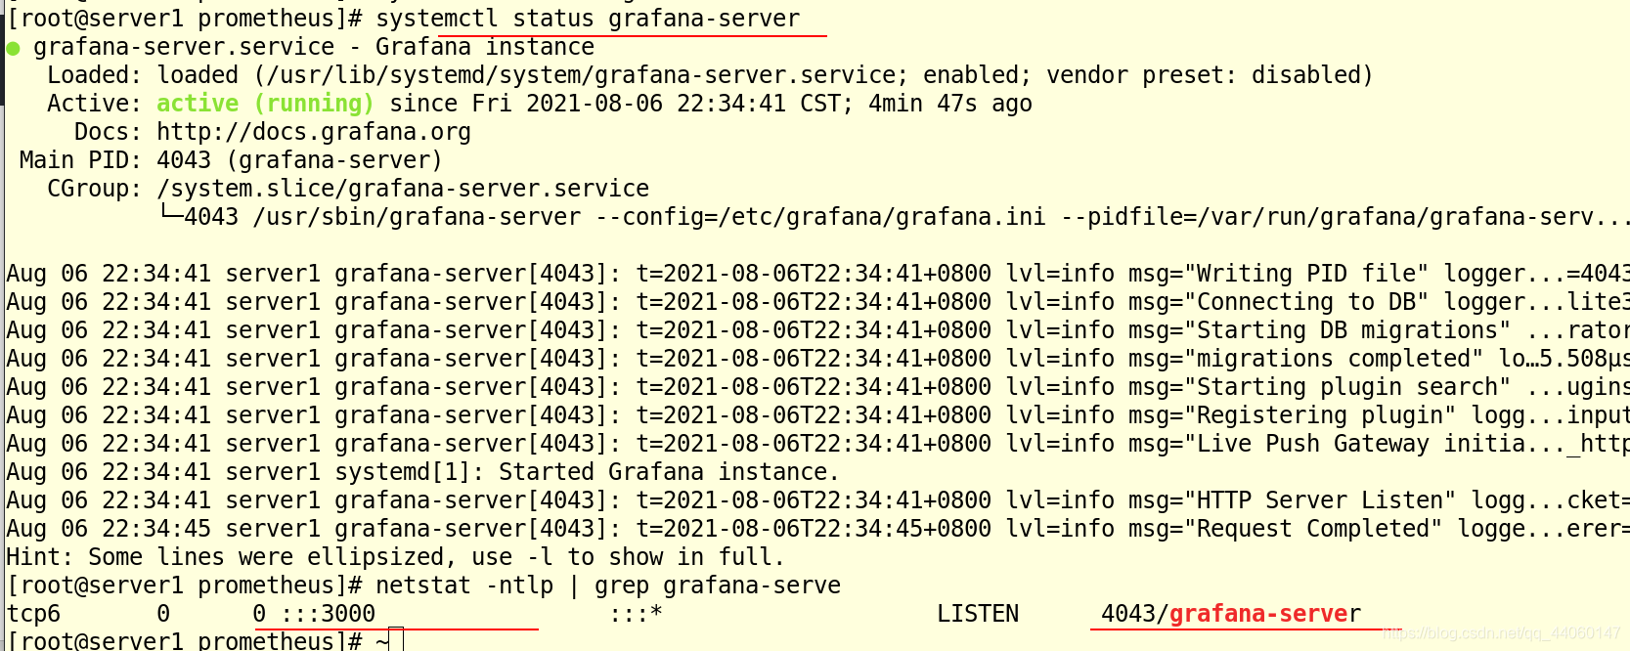This screenshot has height=651, width=1630.
Task: Click the log line 'migrations completed'
Action: tap(817, 359)
